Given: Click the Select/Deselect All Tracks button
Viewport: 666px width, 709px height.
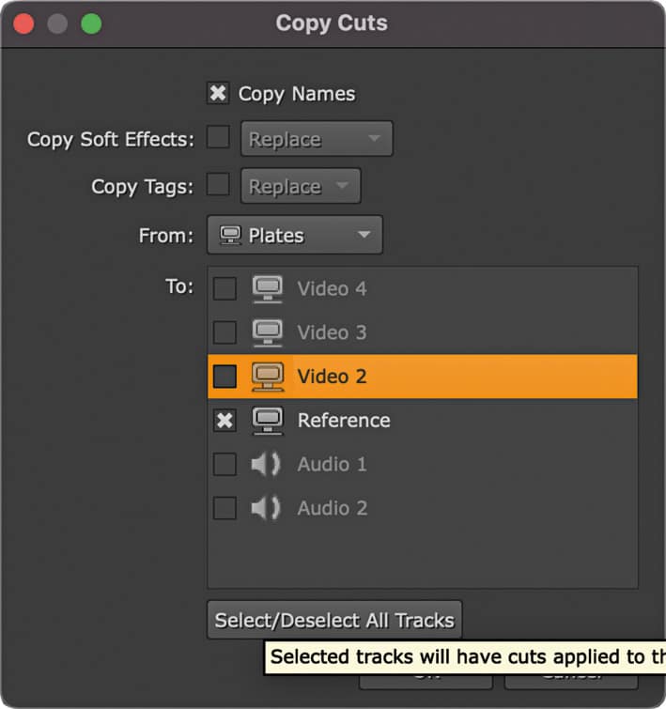Looking at the screenshot, I should point(334,620).
